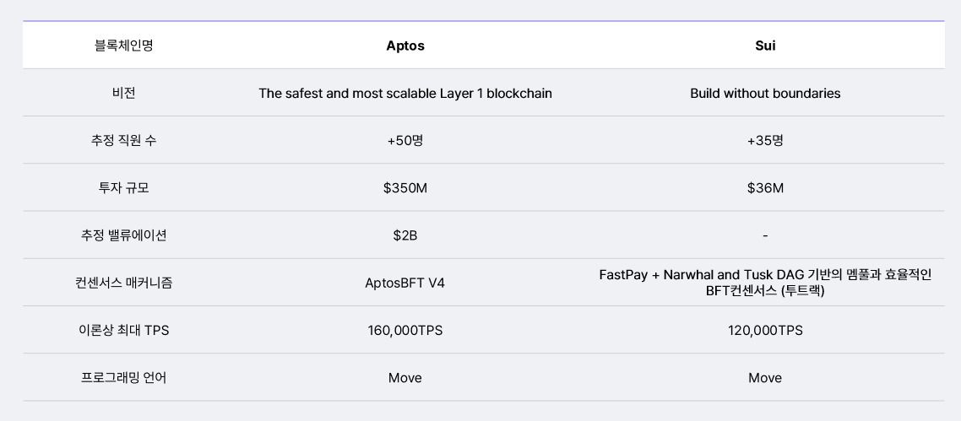Screen dimensions: 961x421
Task: Select the 블록체인명 header cell
Action: (123, 46)
